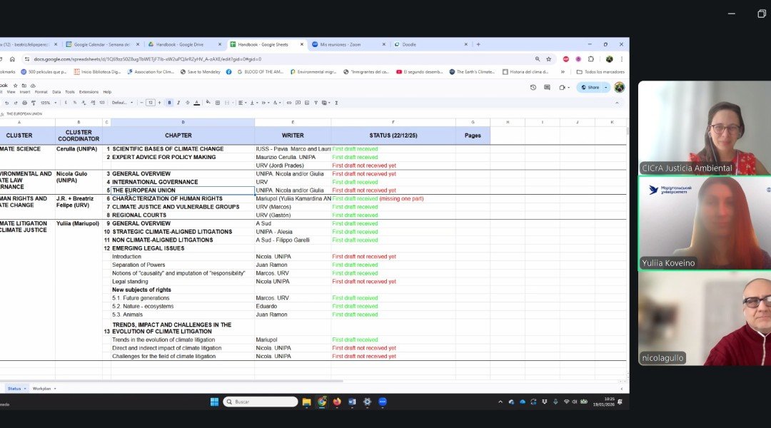
Task: Click the Share button
Action: 590,87
